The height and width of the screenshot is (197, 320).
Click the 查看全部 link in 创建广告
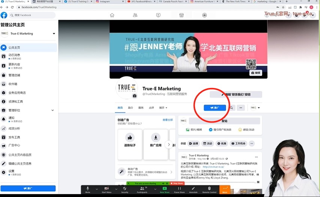pos(168,120)
